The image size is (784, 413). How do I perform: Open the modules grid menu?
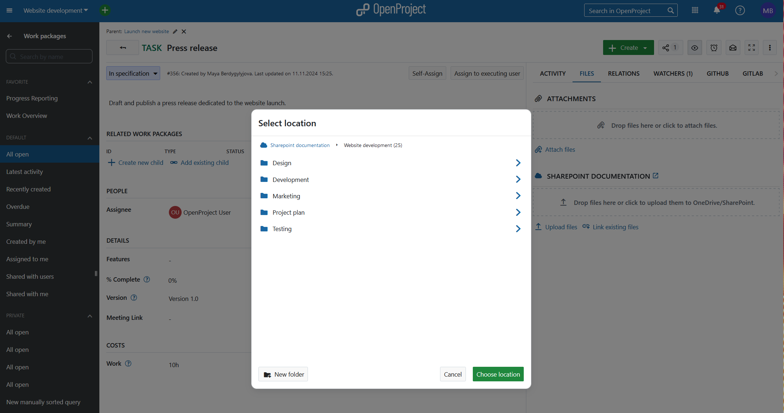695,11
